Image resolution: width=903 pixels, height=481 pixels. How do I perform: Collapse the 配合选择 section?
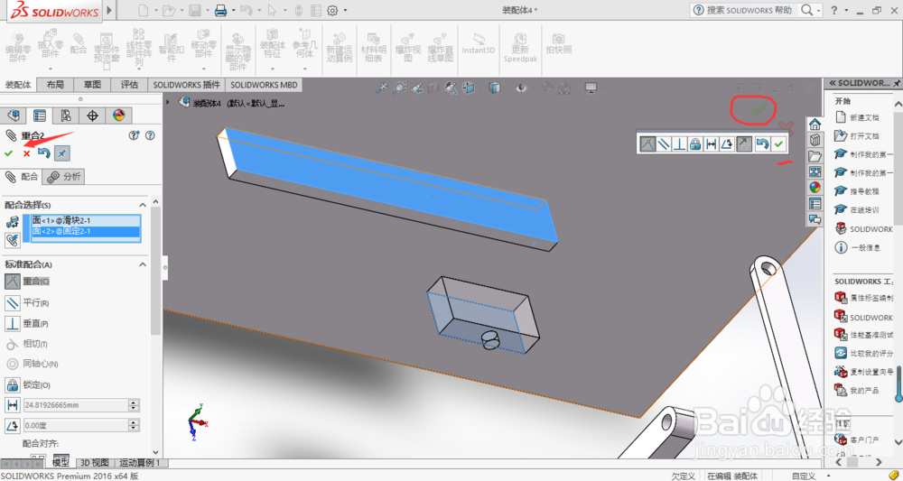(x=143, y=205)
